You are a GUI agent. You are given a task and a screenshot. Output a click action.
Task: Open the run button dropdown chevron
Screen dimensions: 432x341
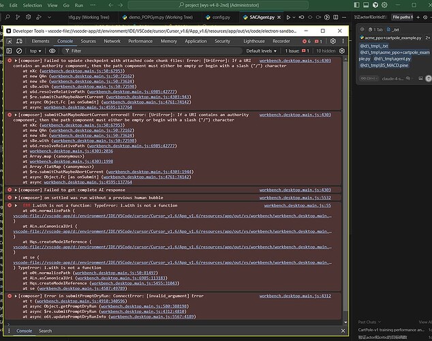294,17
